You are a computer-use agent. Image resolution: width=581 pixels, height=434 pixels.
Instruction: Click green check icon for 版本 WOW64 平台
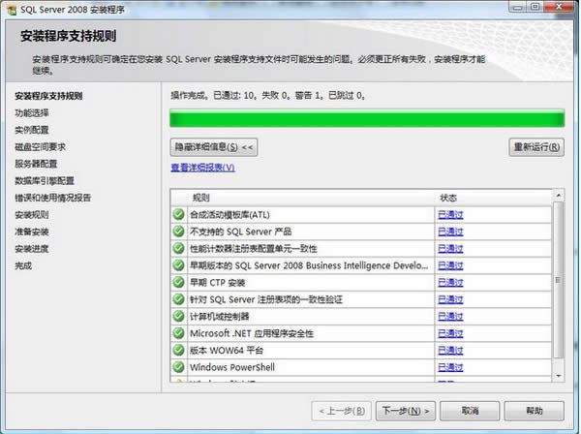pyautogui.click(x=178, y=351)
